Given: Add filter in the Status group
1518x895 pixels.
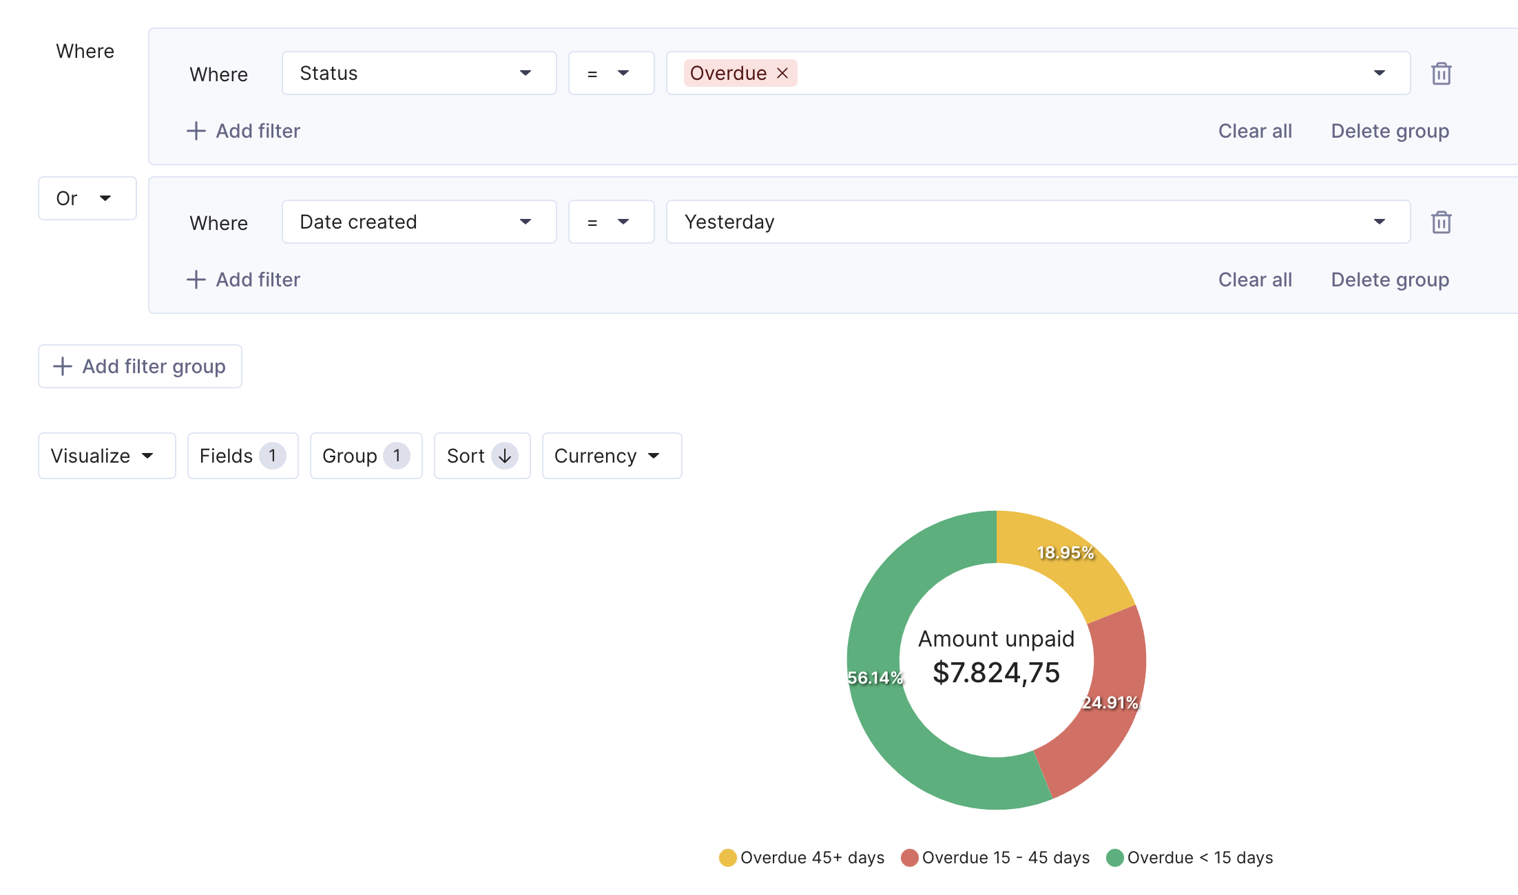Looking at the screenshot, I should [x=244, y=131].
